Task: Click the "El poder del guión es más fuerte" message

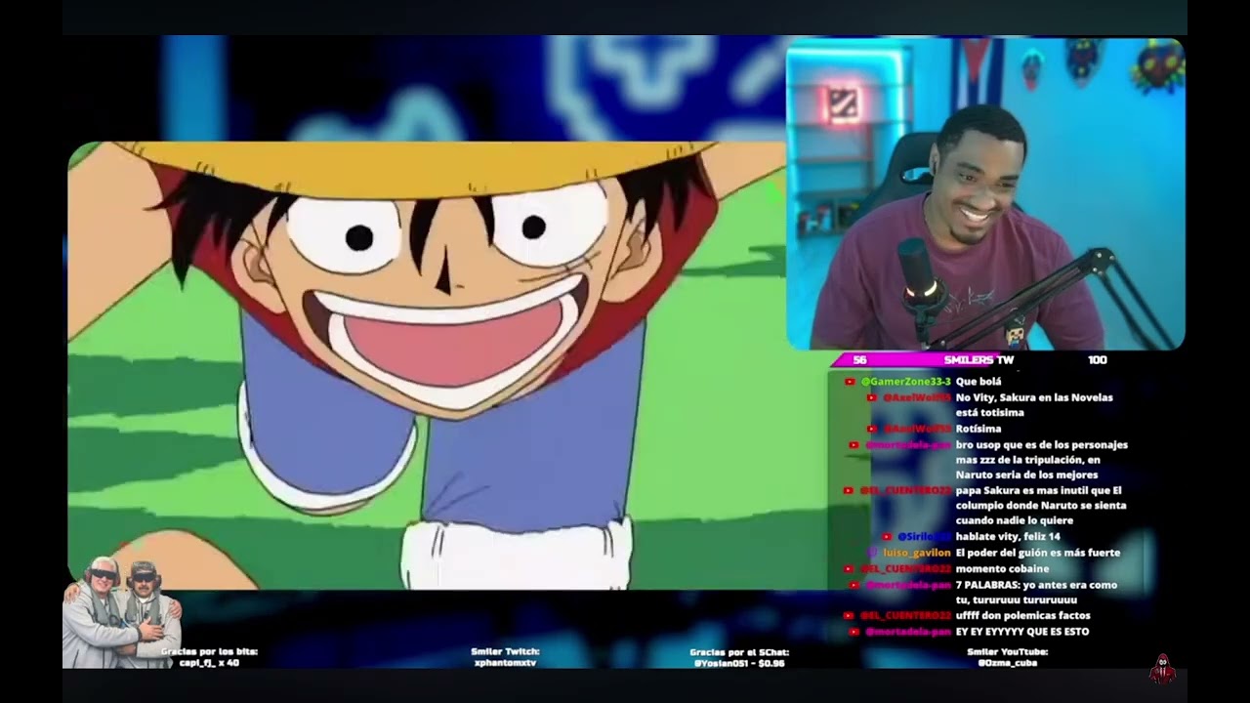Action: 1037,553
